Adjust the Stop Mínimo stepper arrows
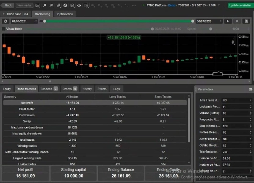The height and width of the screenshot is (183, 254). [251, 126]
